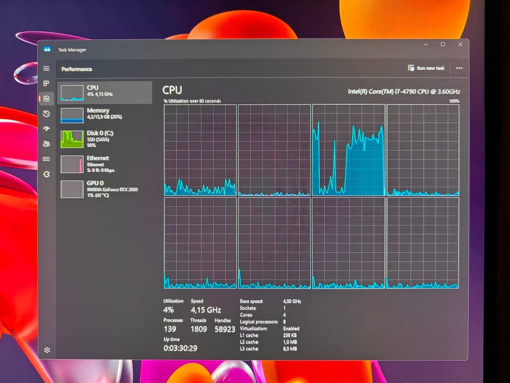
Task: Click the last logical processor graph in the bottom row
Action: (x=423, y=243)
